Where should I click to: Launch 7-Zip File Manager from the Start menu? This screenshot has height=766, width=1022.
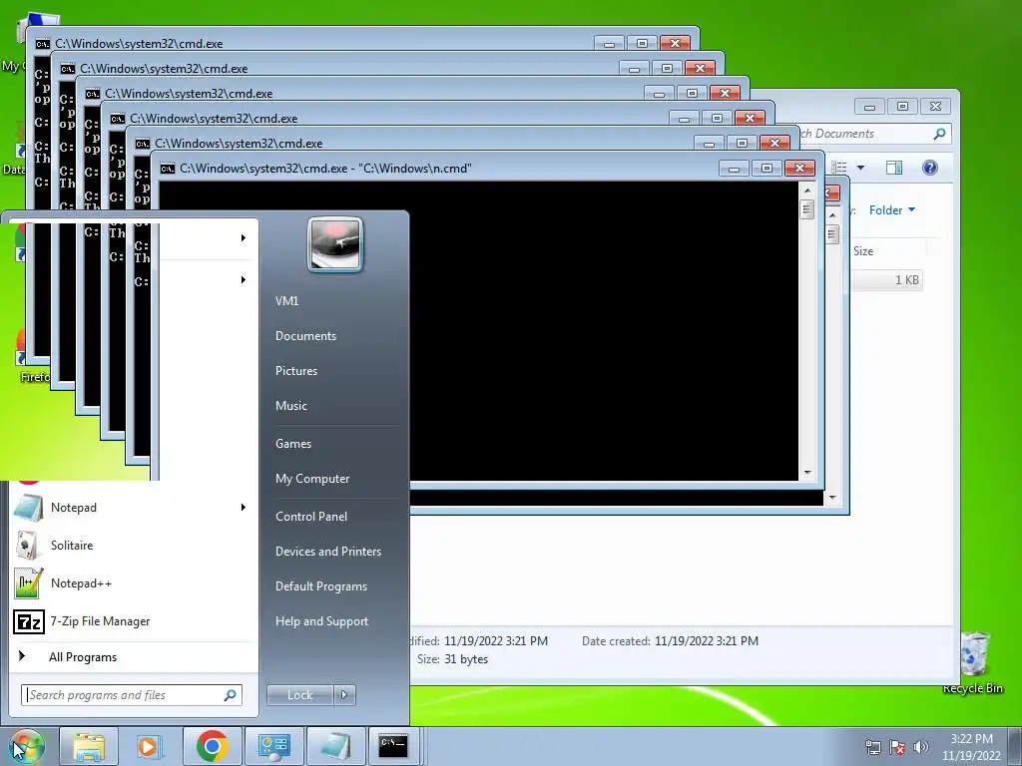131,621
